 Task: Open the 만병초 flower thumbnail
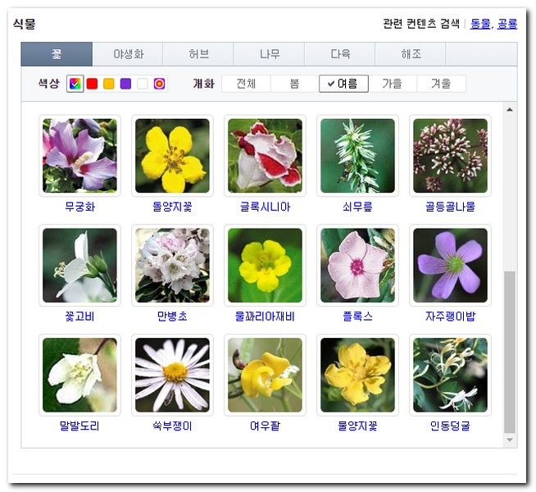click(x=172, y=266)
